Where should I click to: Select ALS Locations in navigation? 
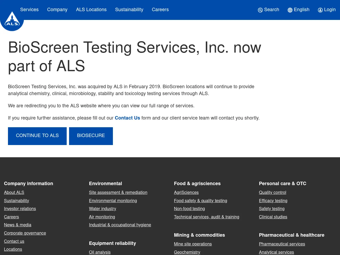click(x=91, y=10)
